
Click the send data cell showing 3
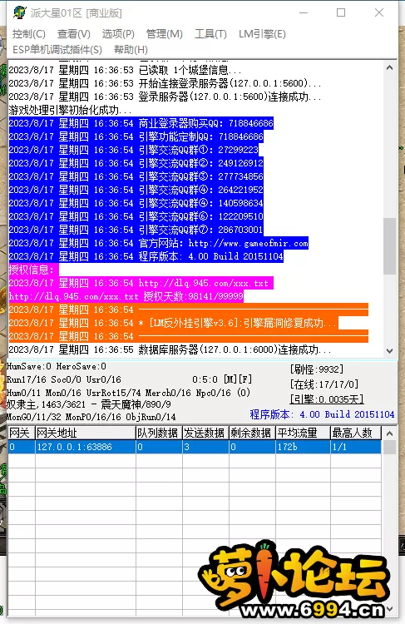click(x=205, y=447)
